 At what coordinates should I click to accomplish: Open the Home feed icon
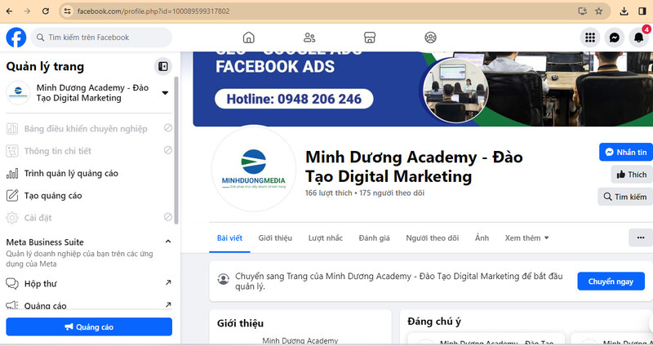pyautogui.click(x=249, y=38)
